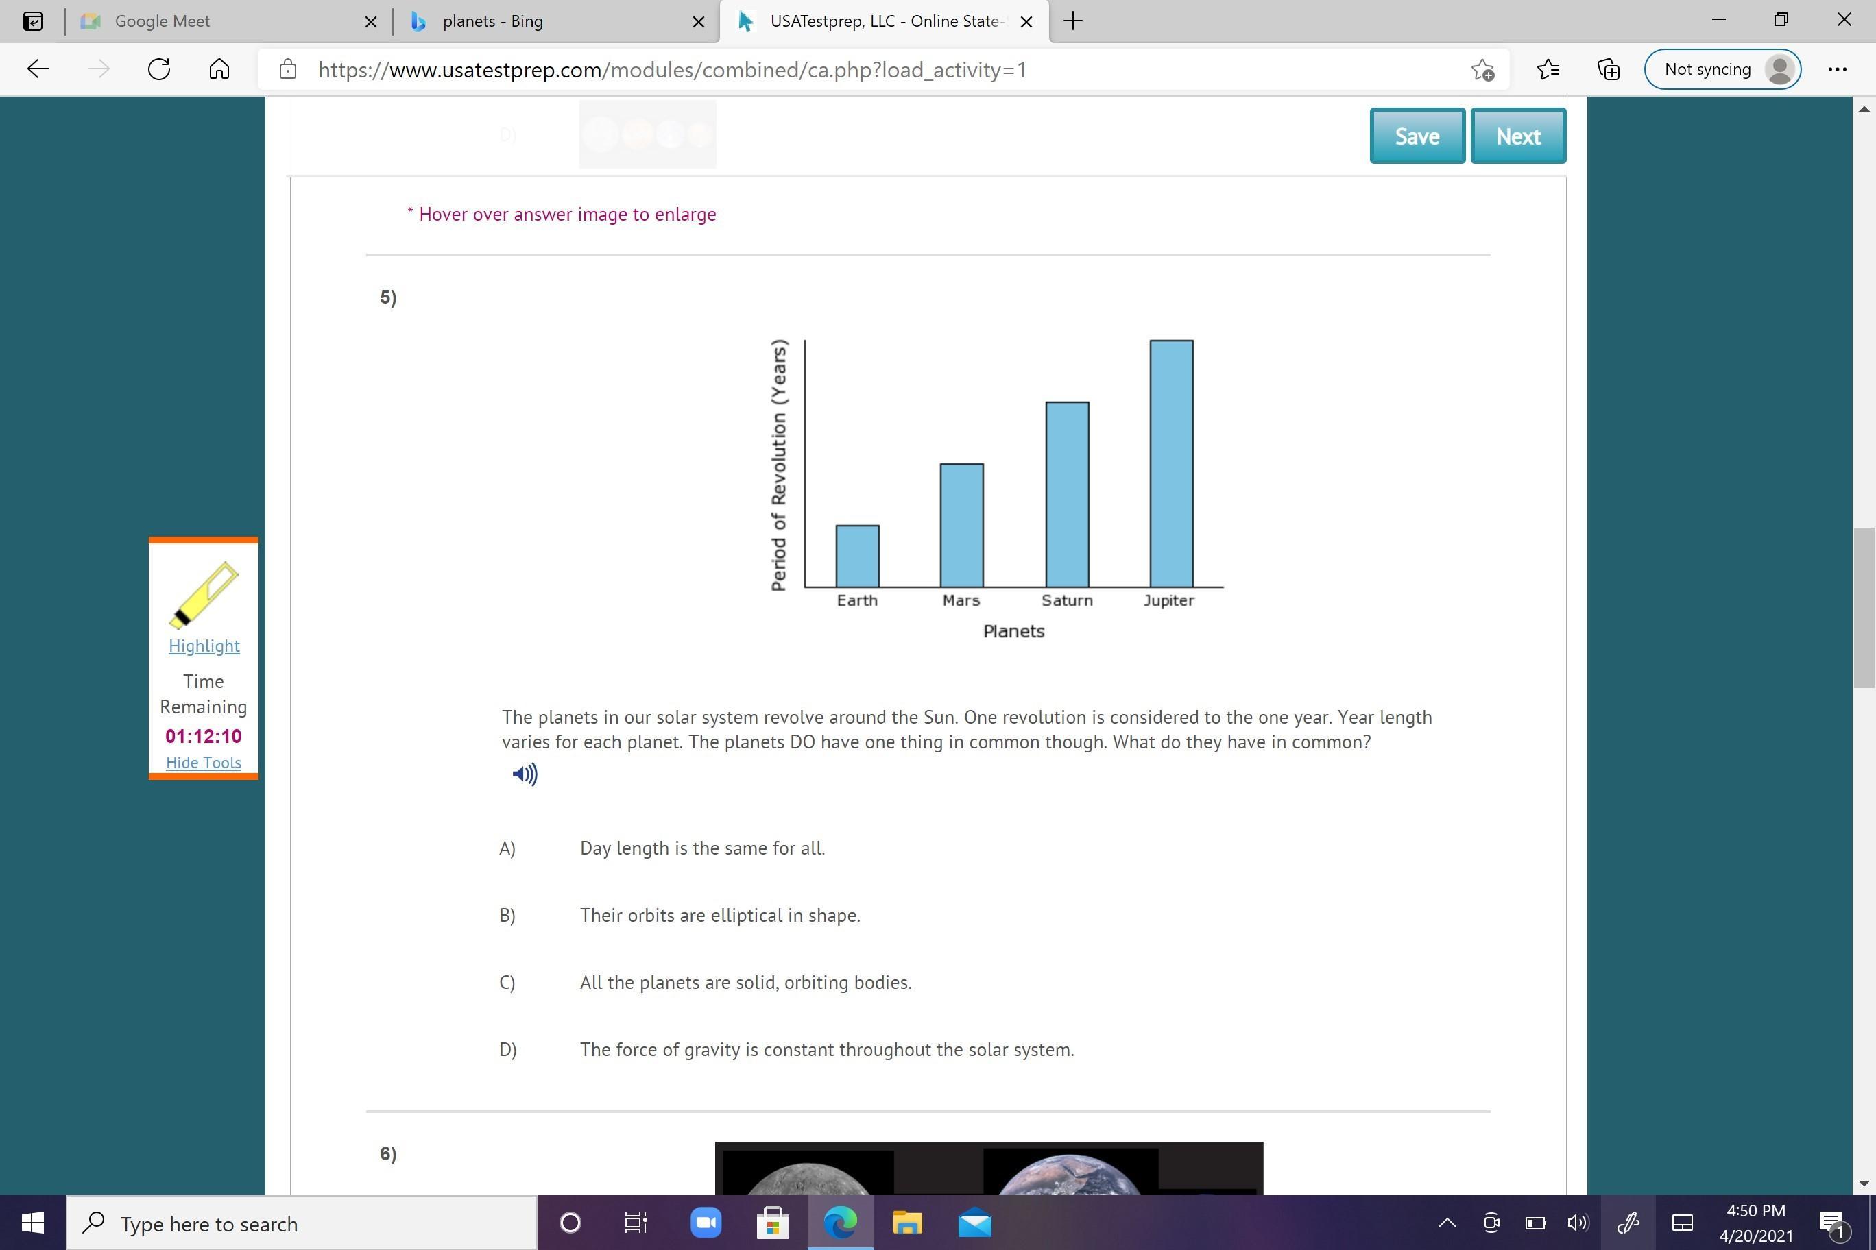The width and height of the screenshot is (1876, 1250).
Task: Play question 5 audio speaker icon
Action: (524, 774)
